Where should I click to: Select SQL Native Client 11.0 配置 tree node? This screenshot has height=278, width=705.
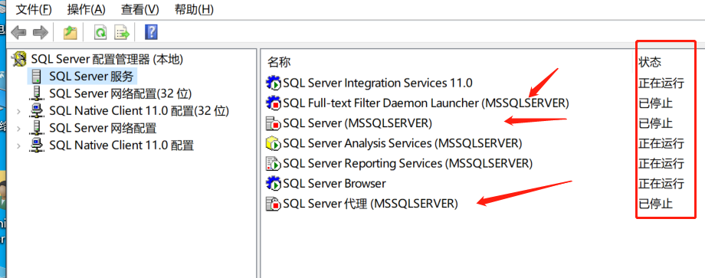click(121, 145)
